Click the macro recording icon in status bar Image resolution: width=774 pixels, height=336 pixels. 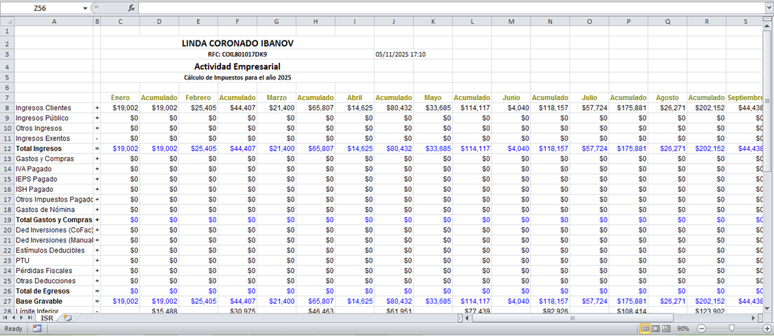pyautogui.click(x=36, y=329)
